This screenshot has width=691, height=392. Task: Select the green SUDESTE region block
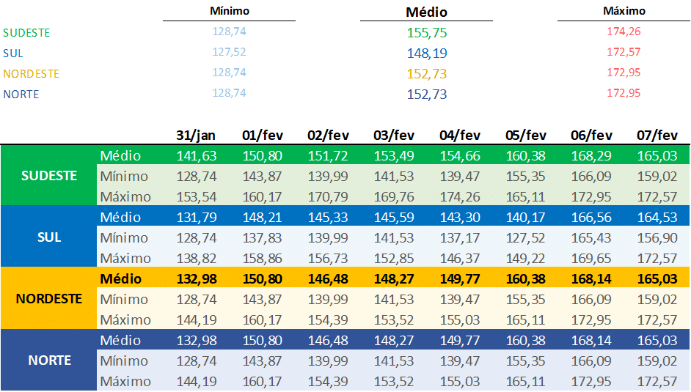click(x=49, y=176)
